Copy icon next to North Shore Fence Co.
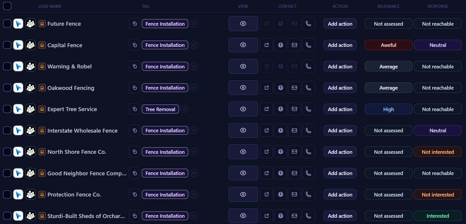The width and height of the screenshot is (466, 224). [x=134, y=152]
